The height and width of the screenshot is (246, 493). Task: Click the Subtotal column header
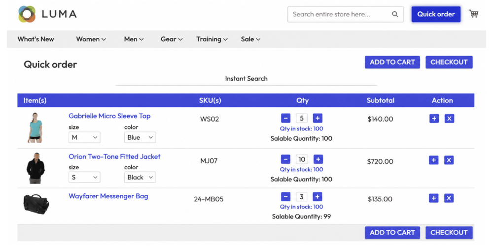[x=381, y=101]
